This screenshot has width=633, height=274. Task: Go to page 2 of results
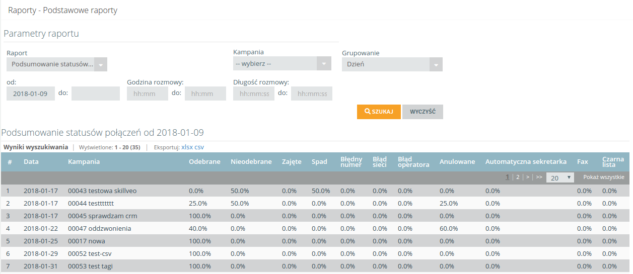(x=518, y=177)
